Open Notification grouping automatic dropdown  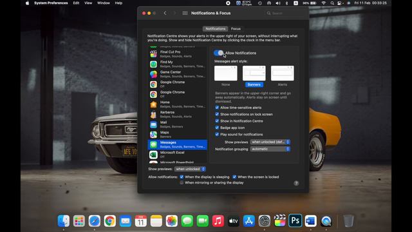coord(270,149)
